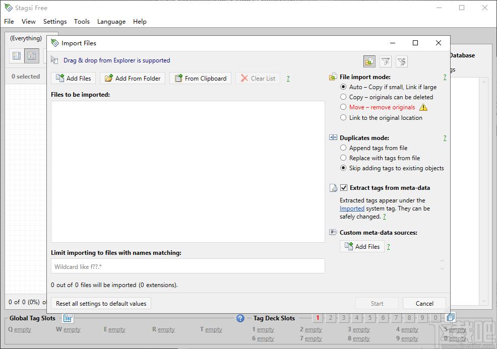Open help link beside Clear List
Image resolution: width=497 pixels, height=349 pixels.
tap(288, 78)
